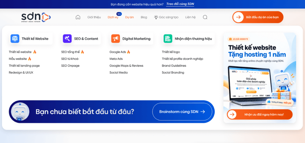Go to Liên hệ menu item
Screen dimensions: 305x143
point(190,17)
